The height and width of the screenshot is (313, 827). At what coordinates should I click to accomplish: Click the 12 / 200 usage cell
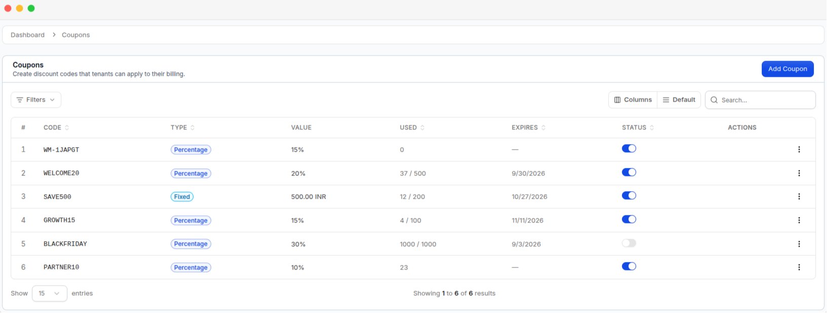pyautogui.click(x=412, y=197)
